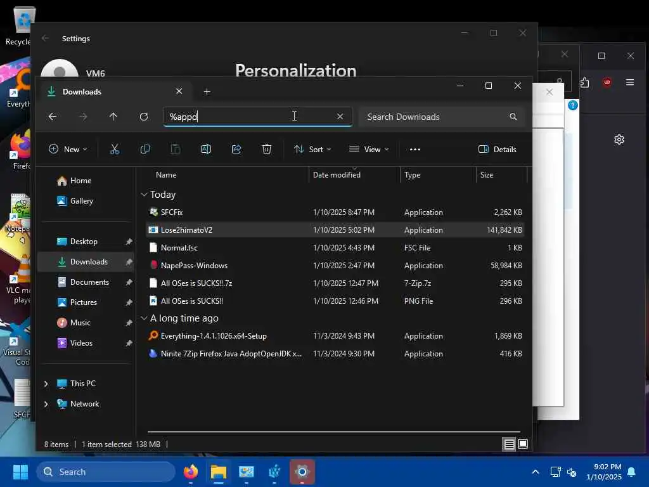649x487 pixels.
Task: Refresh the Downloads folder
Action: [x=144, y=117]
